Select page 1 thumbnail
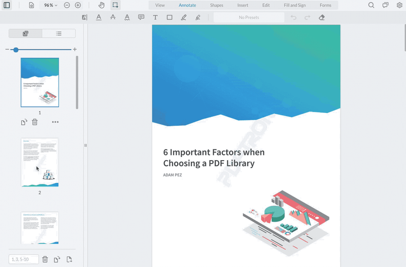This screenshot has height=267, width=406. 40,82
